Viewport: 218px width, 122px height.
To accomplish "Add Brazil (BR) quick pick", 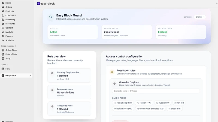I will [174, 109].
